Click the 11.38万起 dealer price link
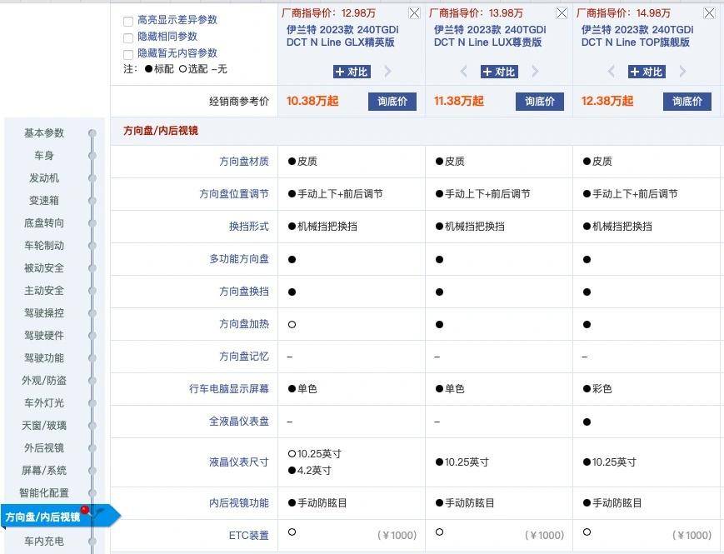Image resolution: width=724 pixels, height=554 pixels. (459, 101)
